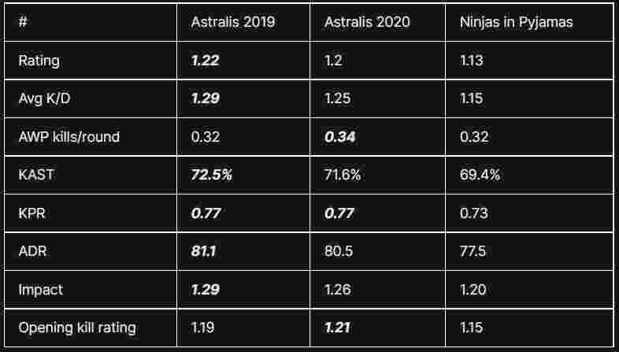619x352 pixels.
Task: Click the bold 0.34 AWP kills value
Action: coord(339,137)
